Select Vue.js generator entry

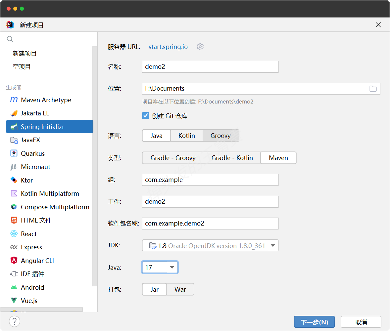point(50,301)
